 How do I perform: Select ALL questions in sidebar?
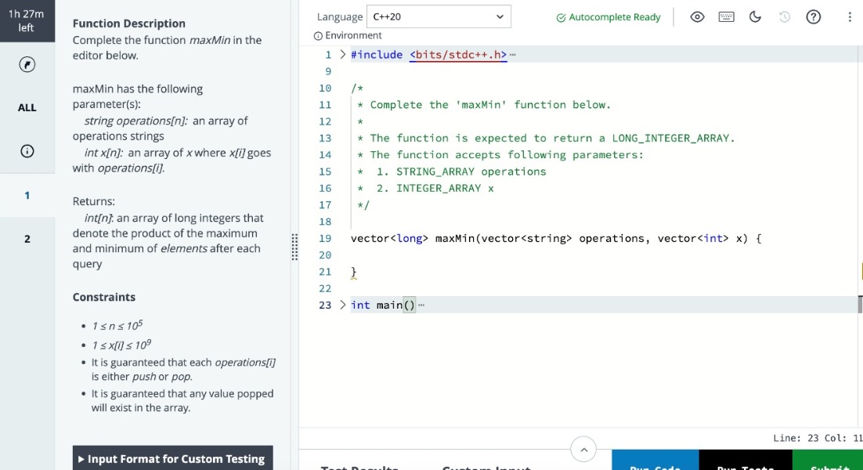[27, 108]
